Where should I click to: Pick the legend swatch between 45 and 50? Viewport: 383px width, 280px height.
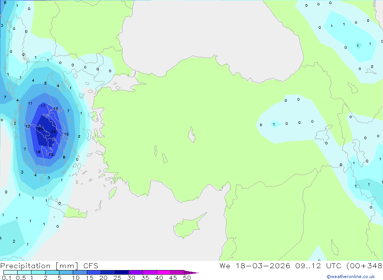177,272
